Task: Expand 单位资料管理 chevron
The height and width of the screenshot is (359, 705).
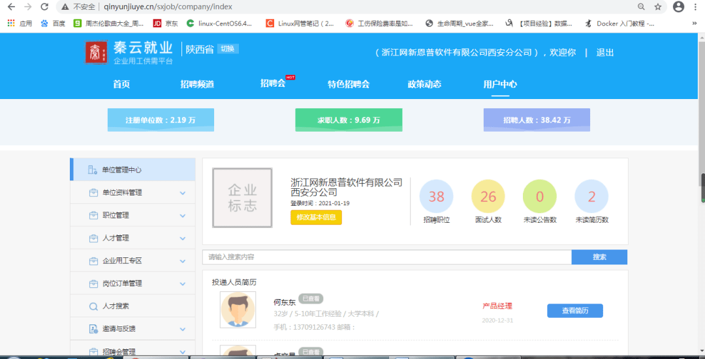Action: tap(183, 193)
